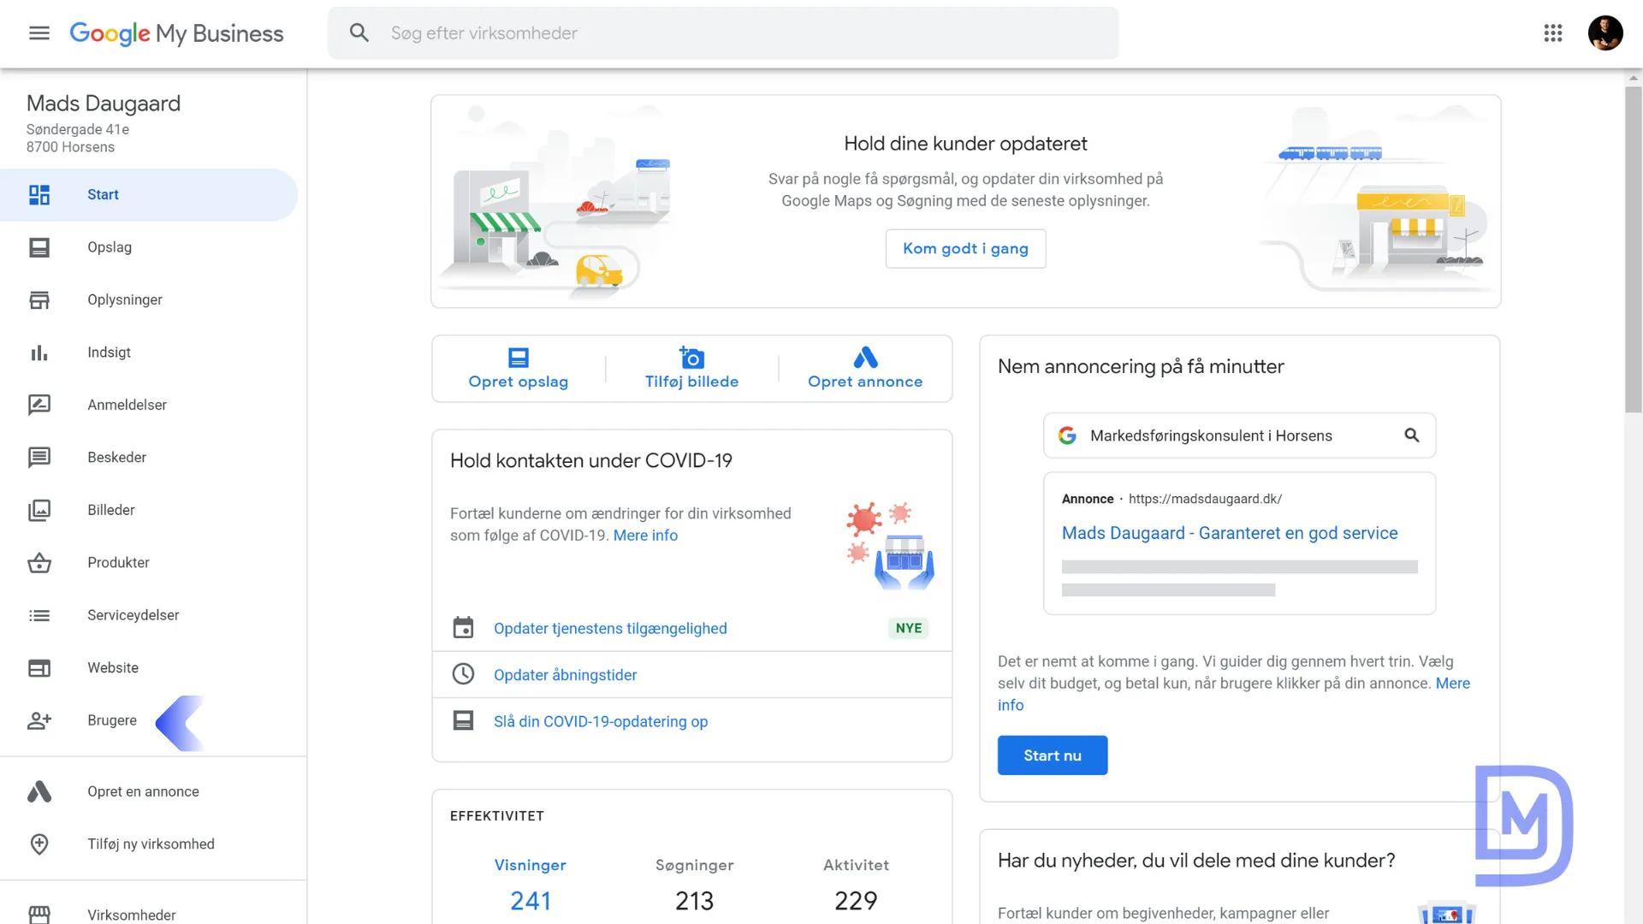Image resolution: width=1643 pixels, height=924 pixels.
Task: Click the Markedsføringskonsulent i Horsens search box
Action: (x=1239, y=435)
